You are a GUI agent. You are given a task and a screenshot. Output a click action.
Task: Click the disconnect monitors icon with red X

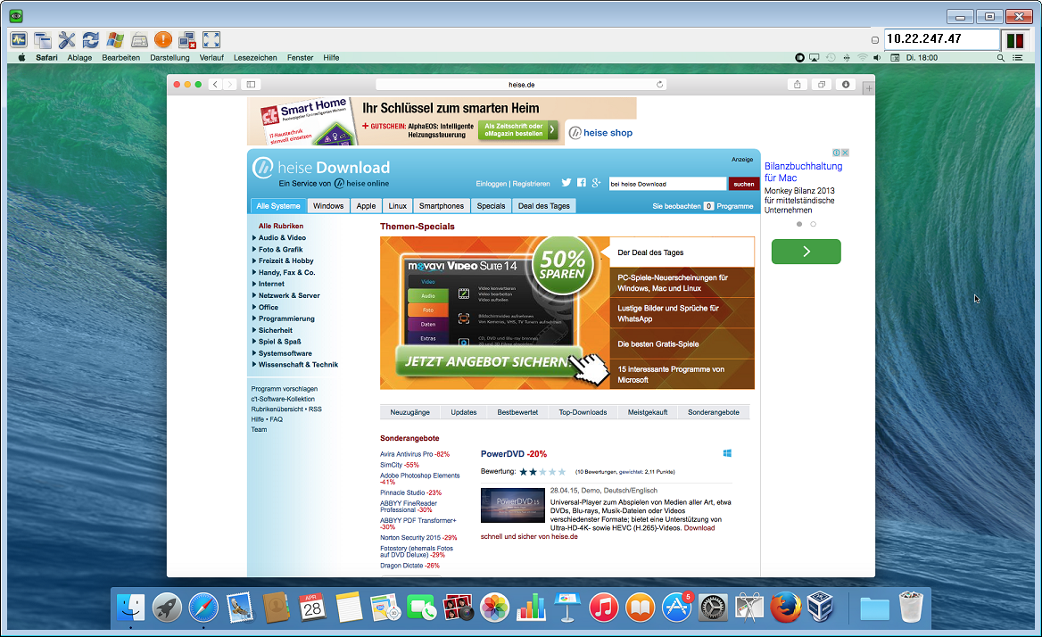pos(187,40)
